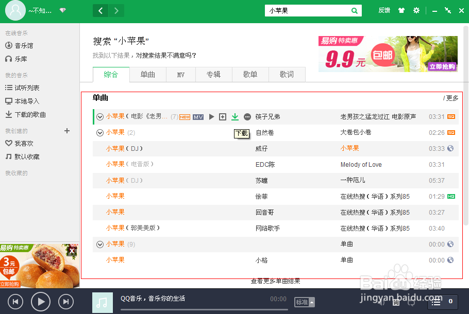
Task: Download the 筷子兄弟 song
Action: (235, 117)
